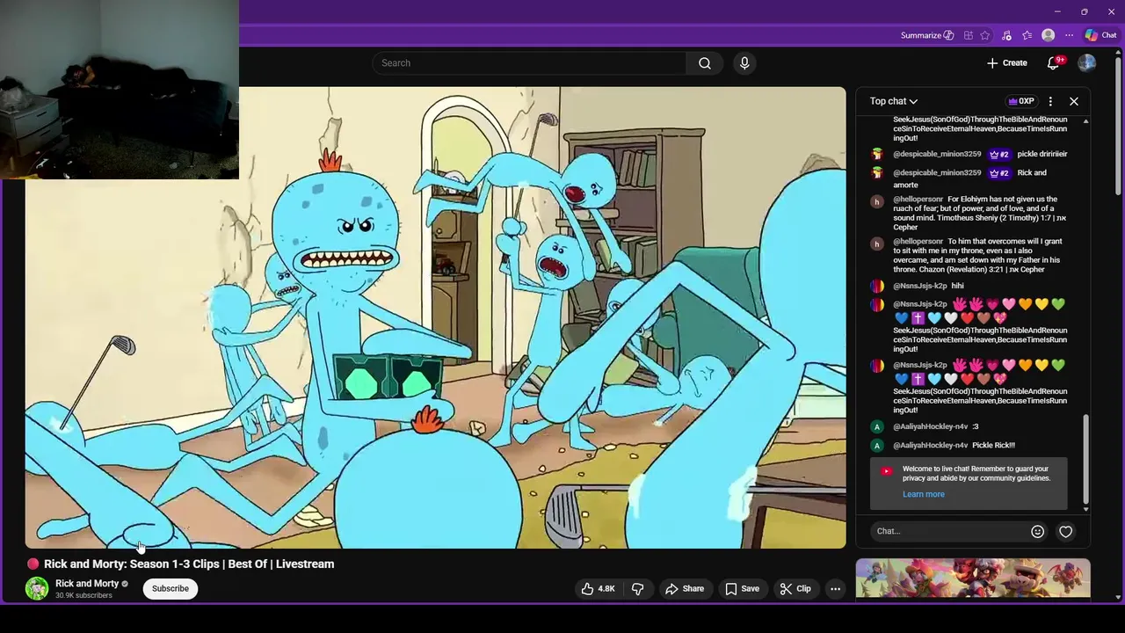Click the #2 crown badge beside 'Rick and amorte'
Image resolution: width=1125 pixels, height=633 pixels.
click(x=999, y=173)
